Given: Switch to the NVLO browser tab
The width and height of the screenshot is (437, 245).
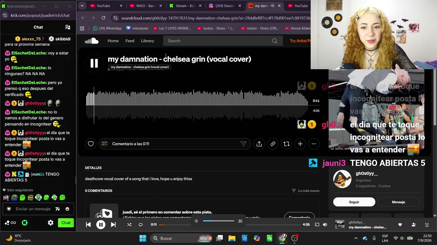Looking at the screenshot, I should [x=146, y=6].
